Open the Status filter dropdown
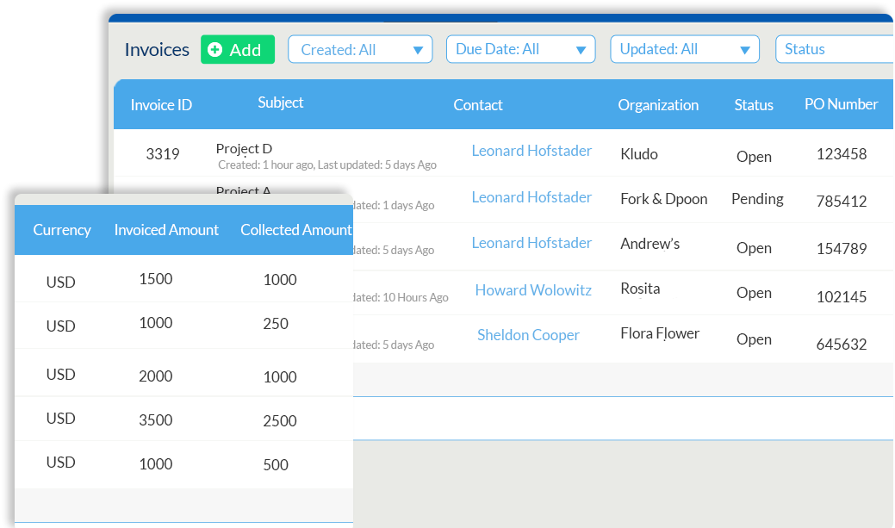This screenshot has width=895, height=528. (x=833, y=49)
